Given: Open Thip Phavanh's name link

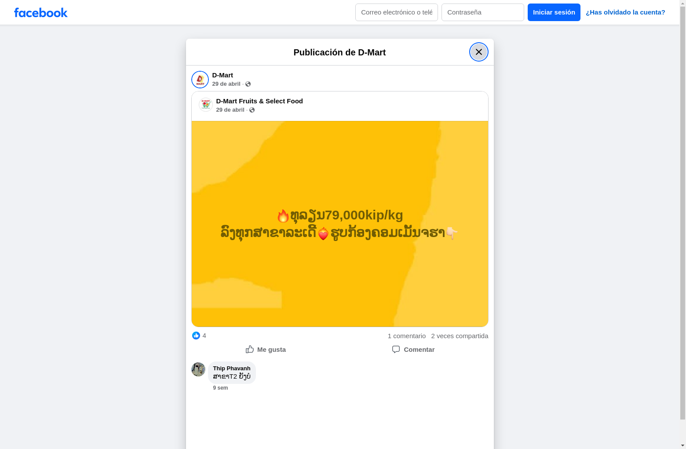Looking at the screenshot, I should [232, 369].
